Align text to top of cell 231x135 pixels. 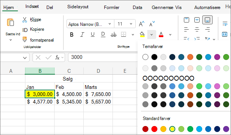[x=187, y=20]
